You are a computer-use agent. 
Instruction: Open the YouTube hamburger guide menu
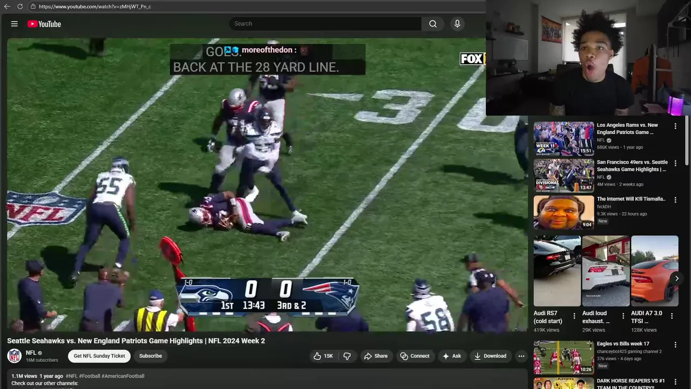point(15,24)
